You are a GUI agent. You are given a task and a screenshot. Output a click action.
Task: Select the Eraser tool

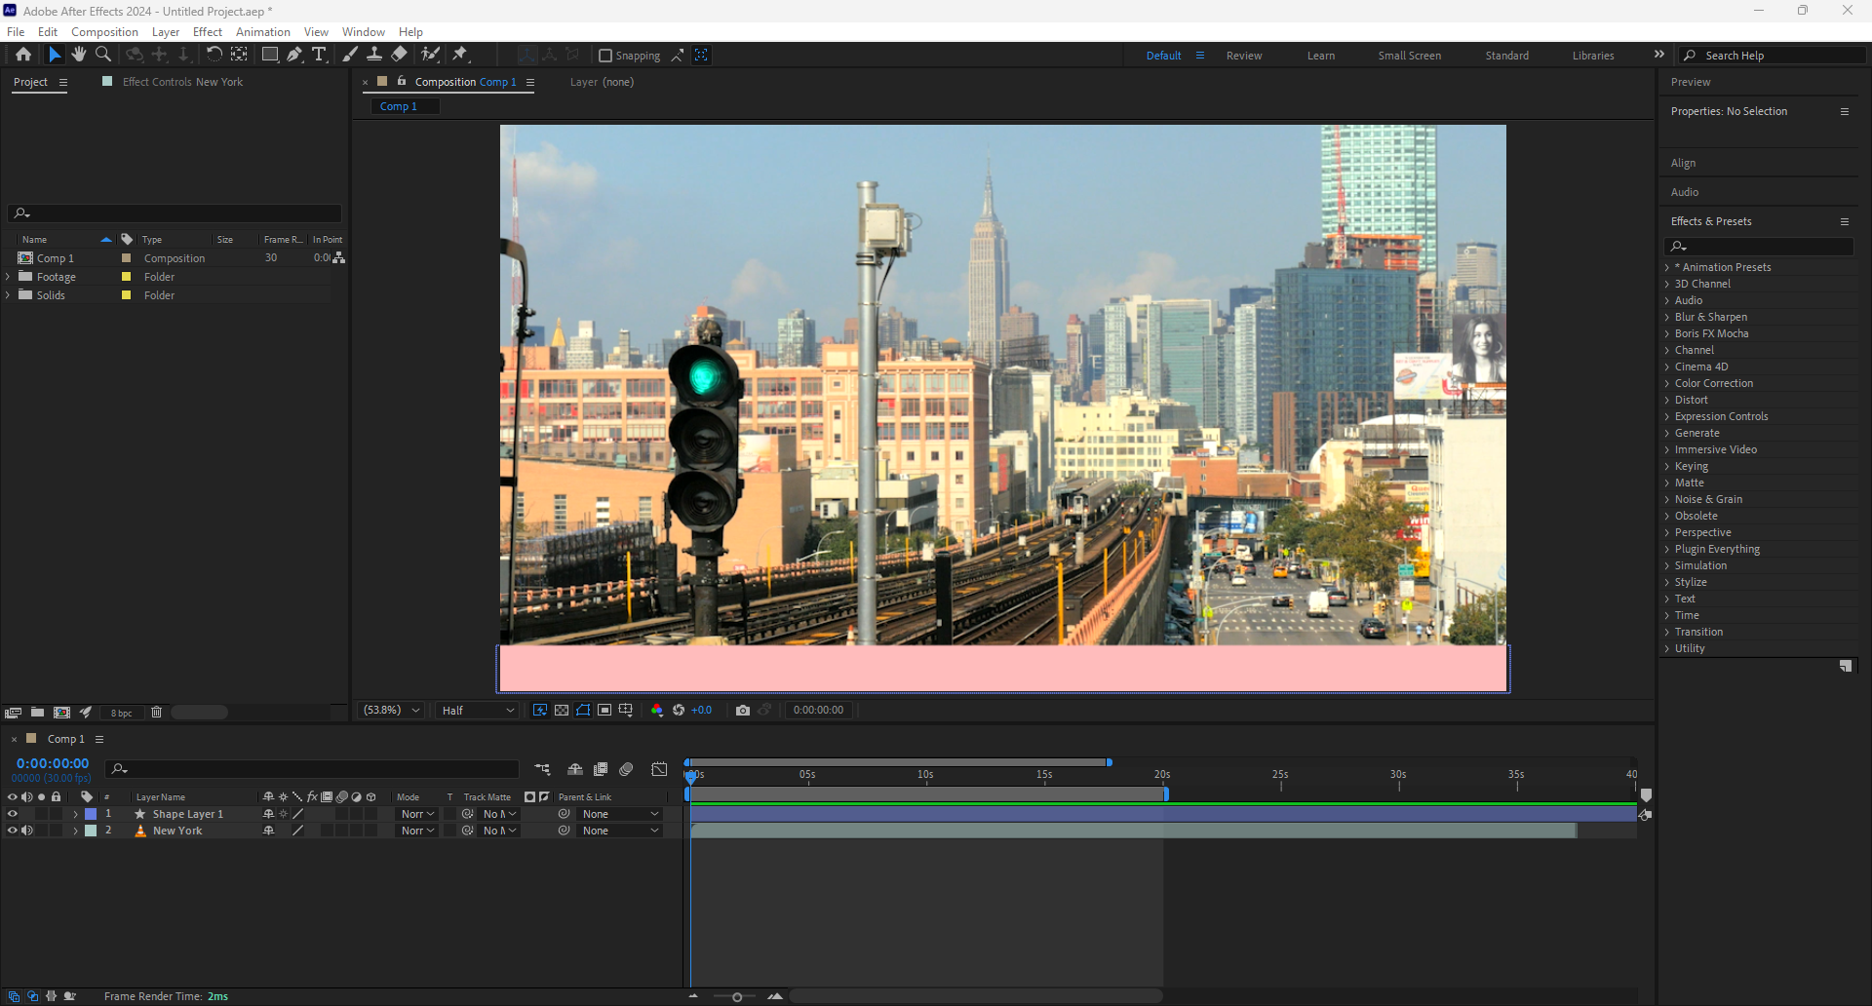click(400, 55)
